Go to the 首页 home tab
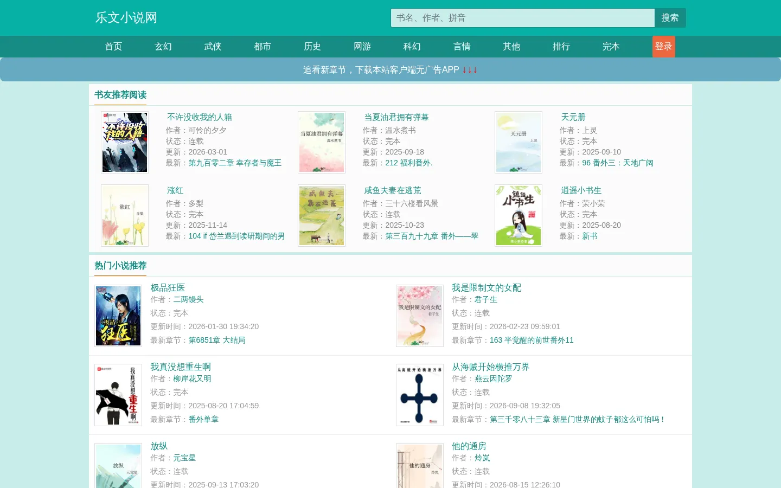This screenshot has height=488, width=781. (113, 47)
